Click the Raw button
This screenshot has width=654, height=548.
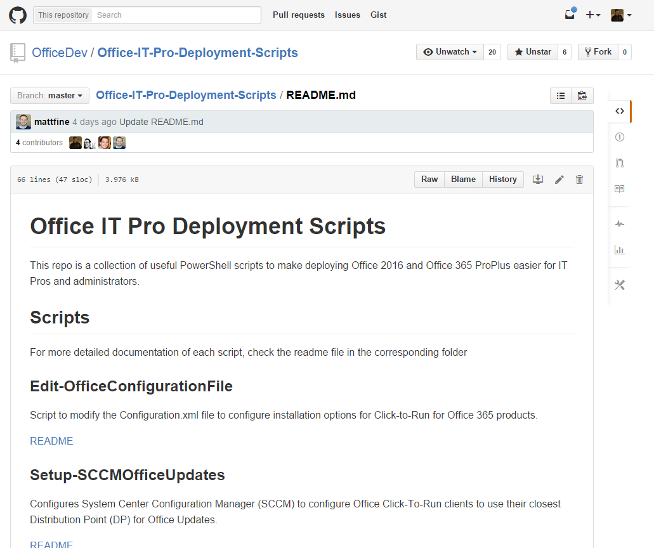[429, 179]
